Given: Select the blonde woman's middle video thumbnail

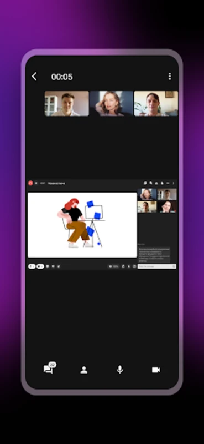Looking at the screenshot, I should point(112,104).
